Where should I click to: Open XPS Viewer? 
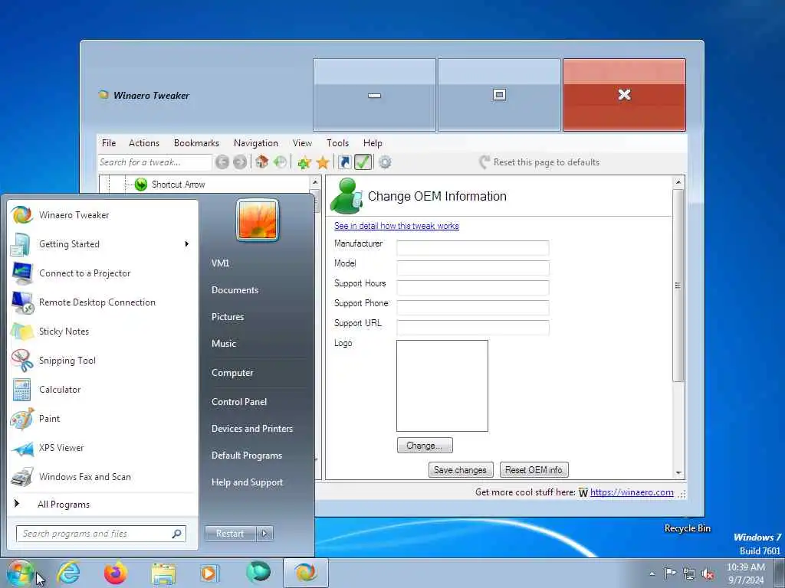coord(103,448)
